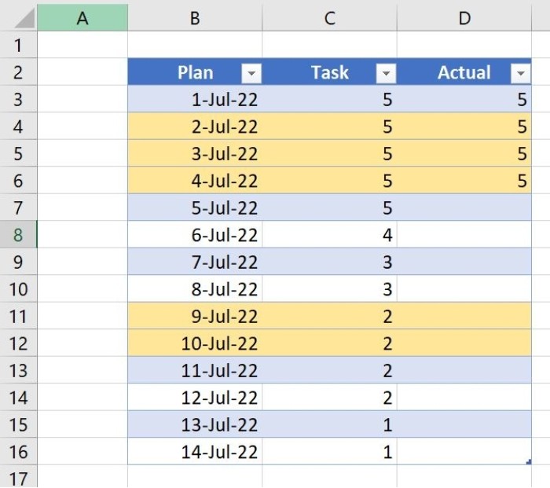
Task: Select cell 14-Jul-22 in Plan column
Action: (x=195, y=452)
